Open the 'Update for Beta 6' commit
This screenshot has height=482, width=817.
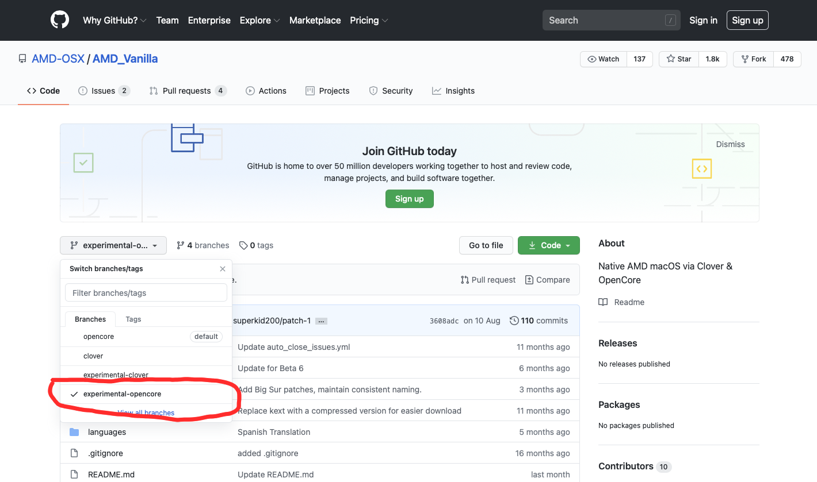(270, 368)
